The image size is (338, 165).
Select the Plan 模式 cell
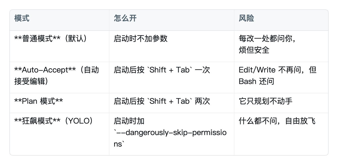coord(59,103)
